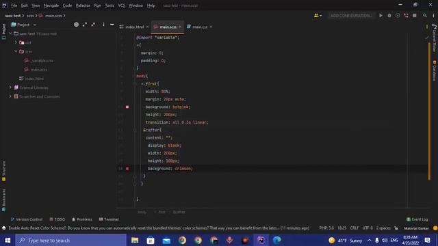Switch to main.css editor tab
438x246 pixels.
click(197, 27)
